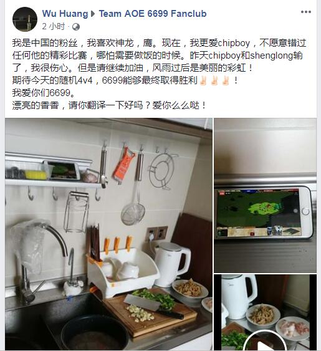Click the public globe privacy icon

pyautogui.click(x=76, y=27)
